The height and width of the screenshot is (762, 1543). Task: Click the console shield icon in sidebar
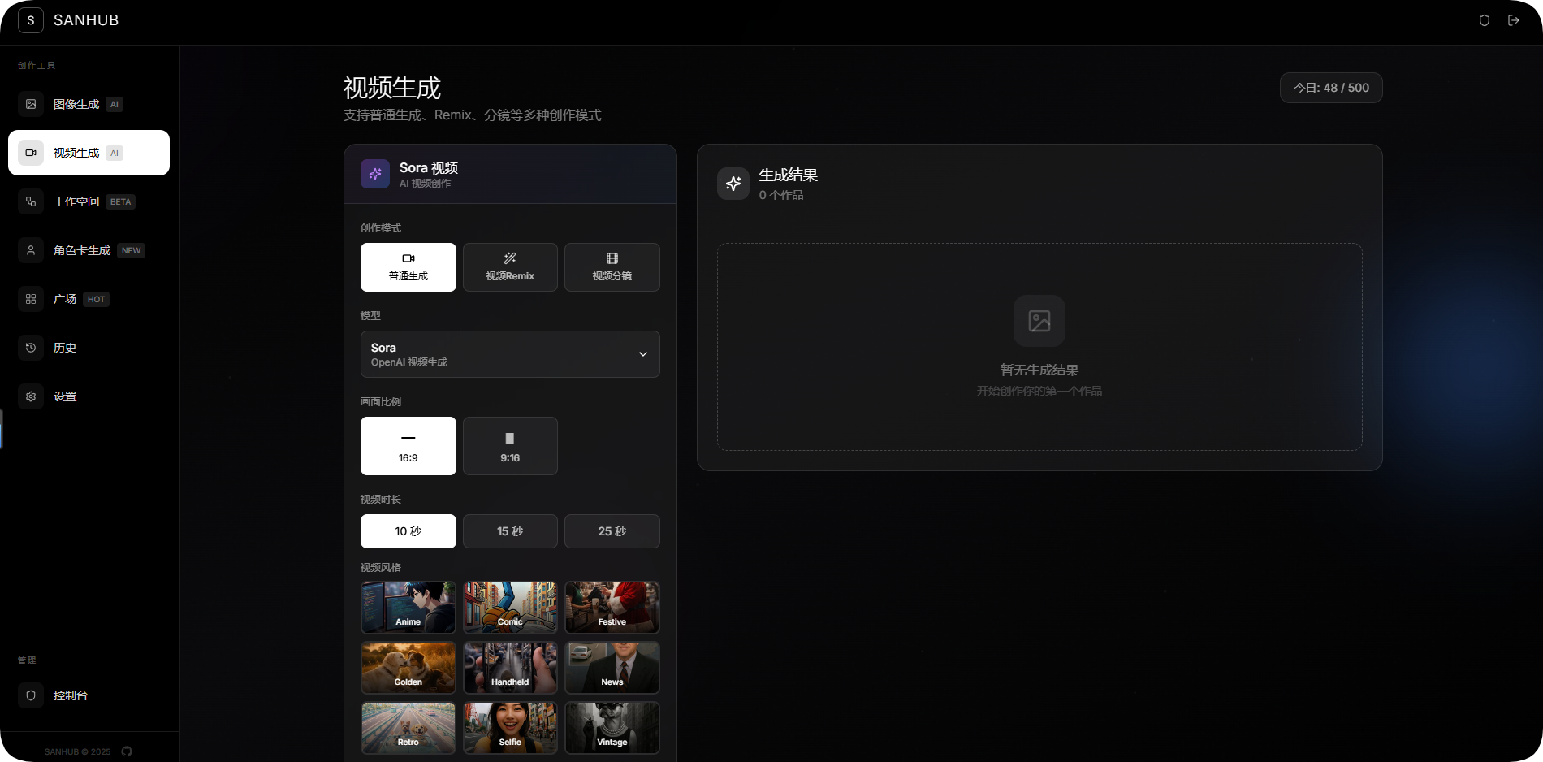pyautogui.click(x=31, y=695)
